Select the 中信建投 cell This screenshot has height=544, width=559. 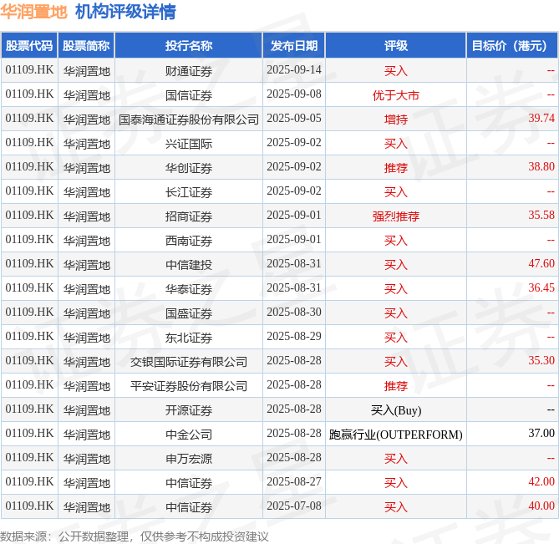tap(189, 265)
